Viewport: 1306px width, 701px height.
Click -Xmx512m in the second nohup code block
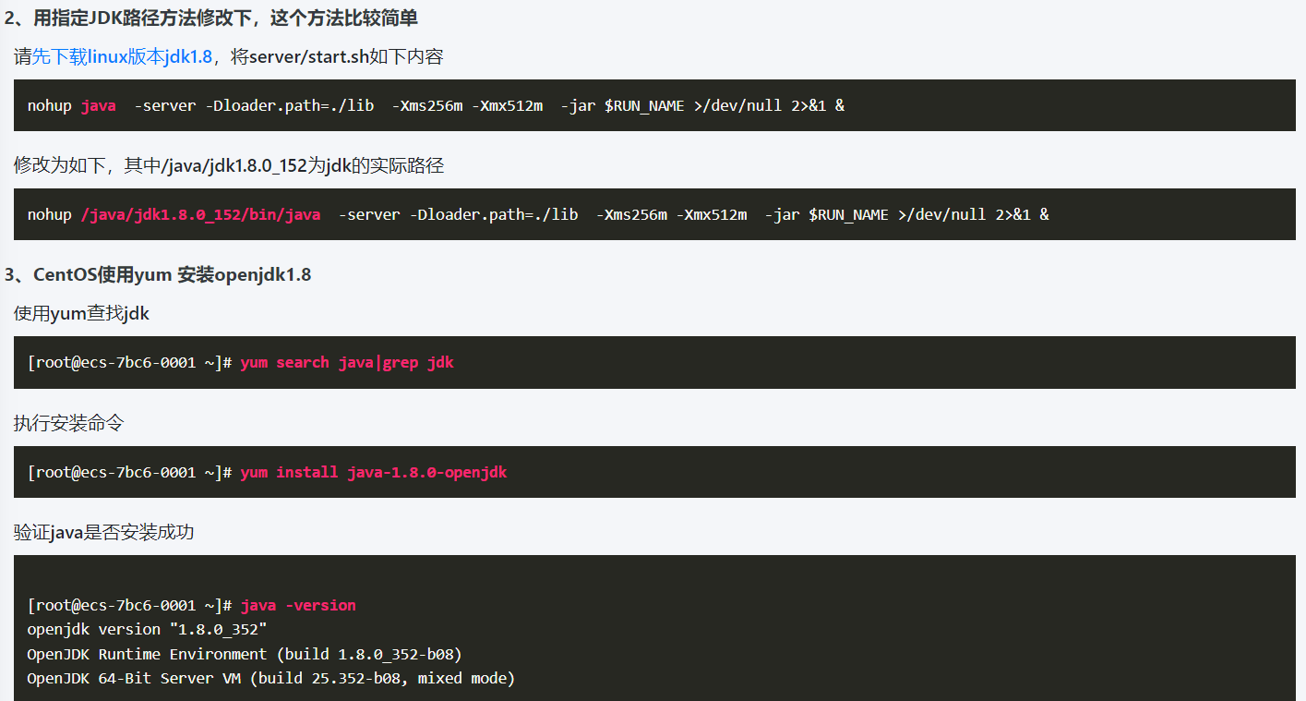712,214
